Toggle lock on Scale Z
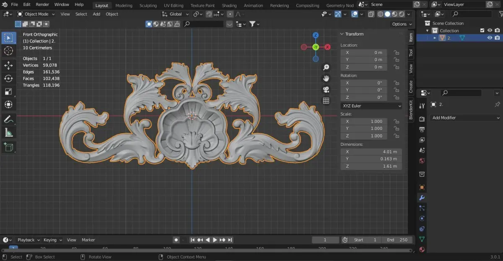Image resolution: width=503 pixels, height=261 pixels. pyautogui.click(x=396, y=136)
